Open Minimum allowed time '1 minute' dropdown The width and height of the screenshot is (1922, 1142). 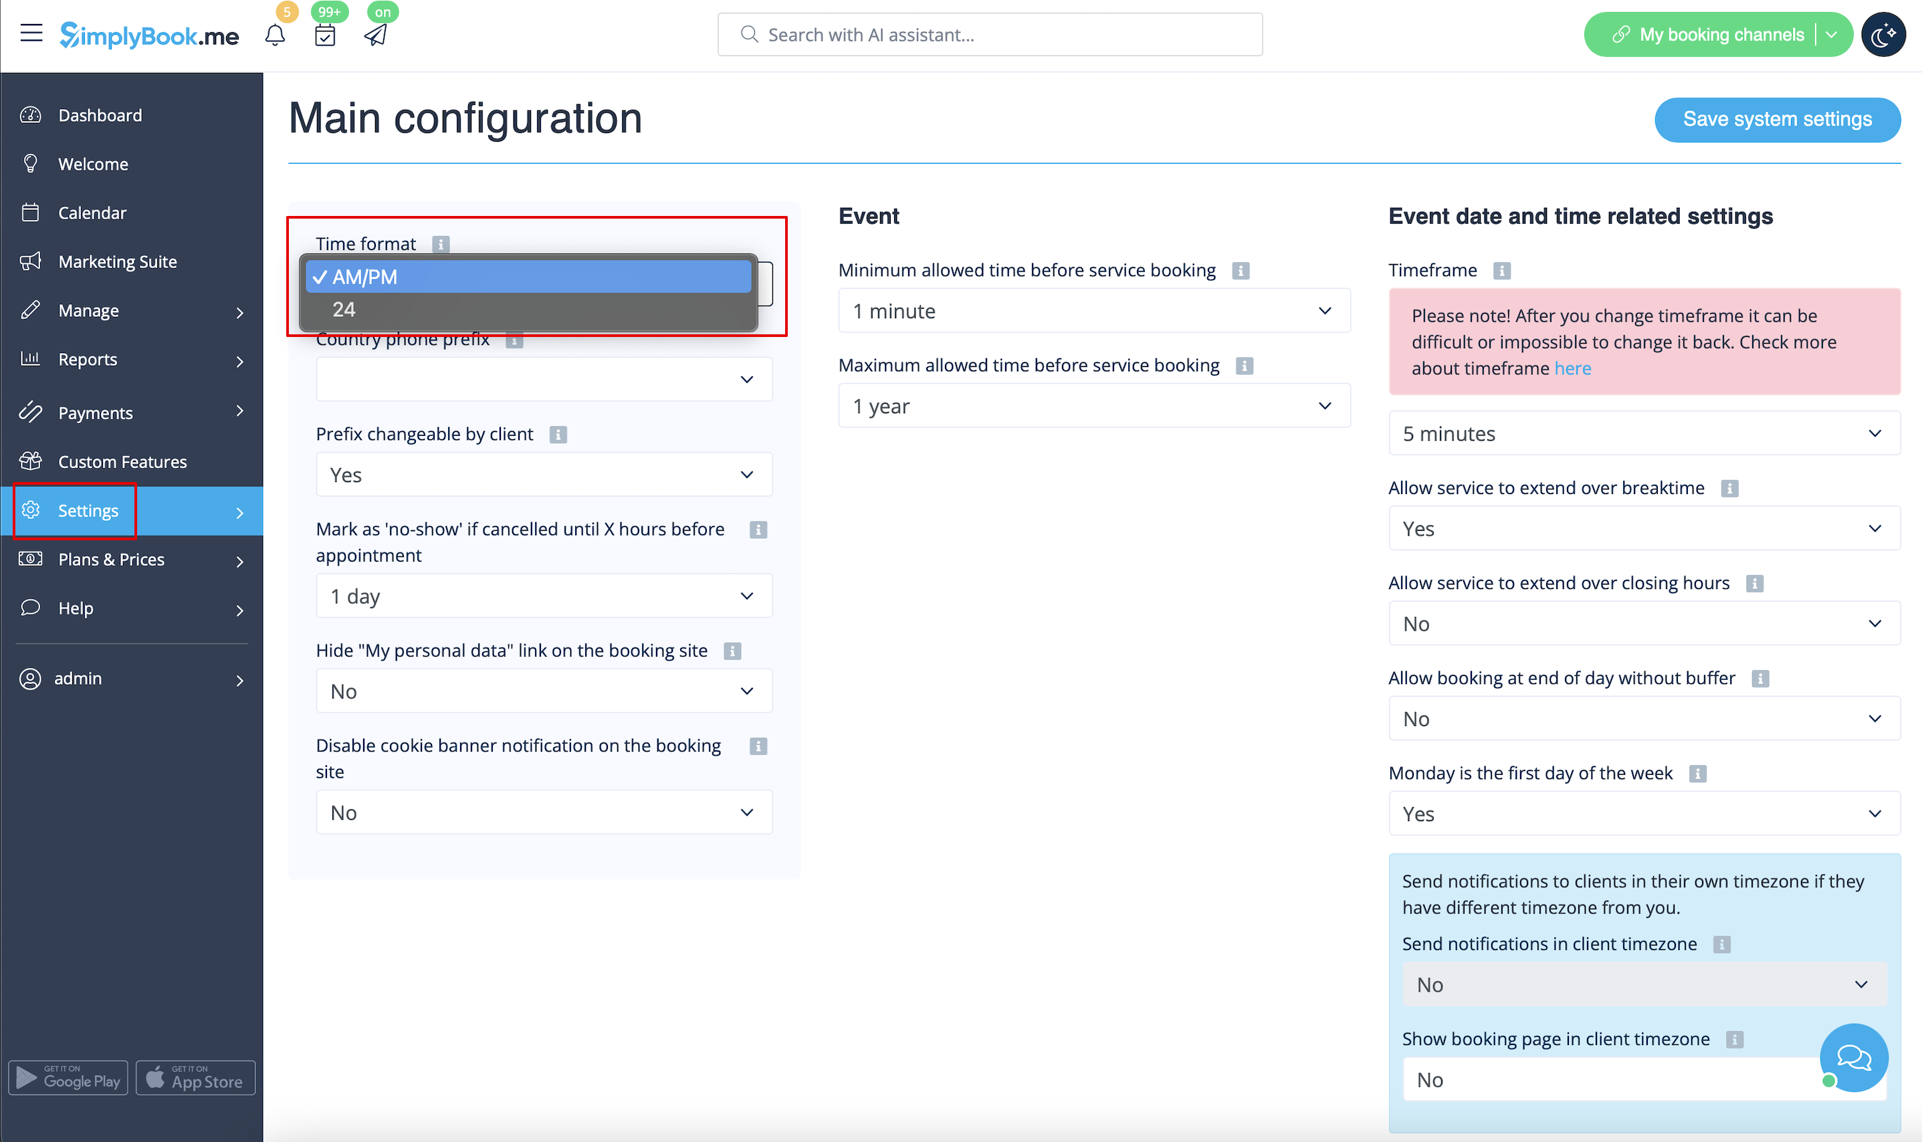point(1094,311)
